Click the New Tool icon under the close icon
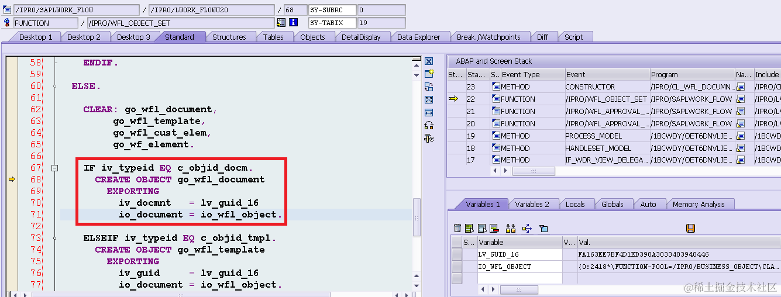This screenshot has height=297, width=781. (x=429, y=74)
